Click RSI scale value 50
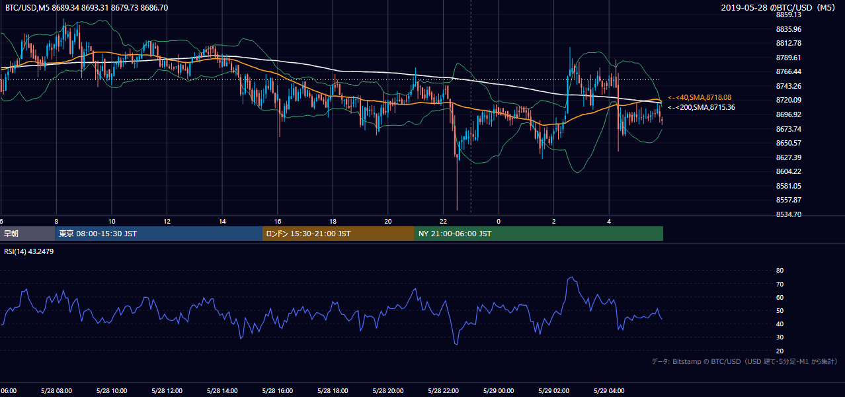Image resolution: width=845 pixels, height=397 pixels. 780,310
